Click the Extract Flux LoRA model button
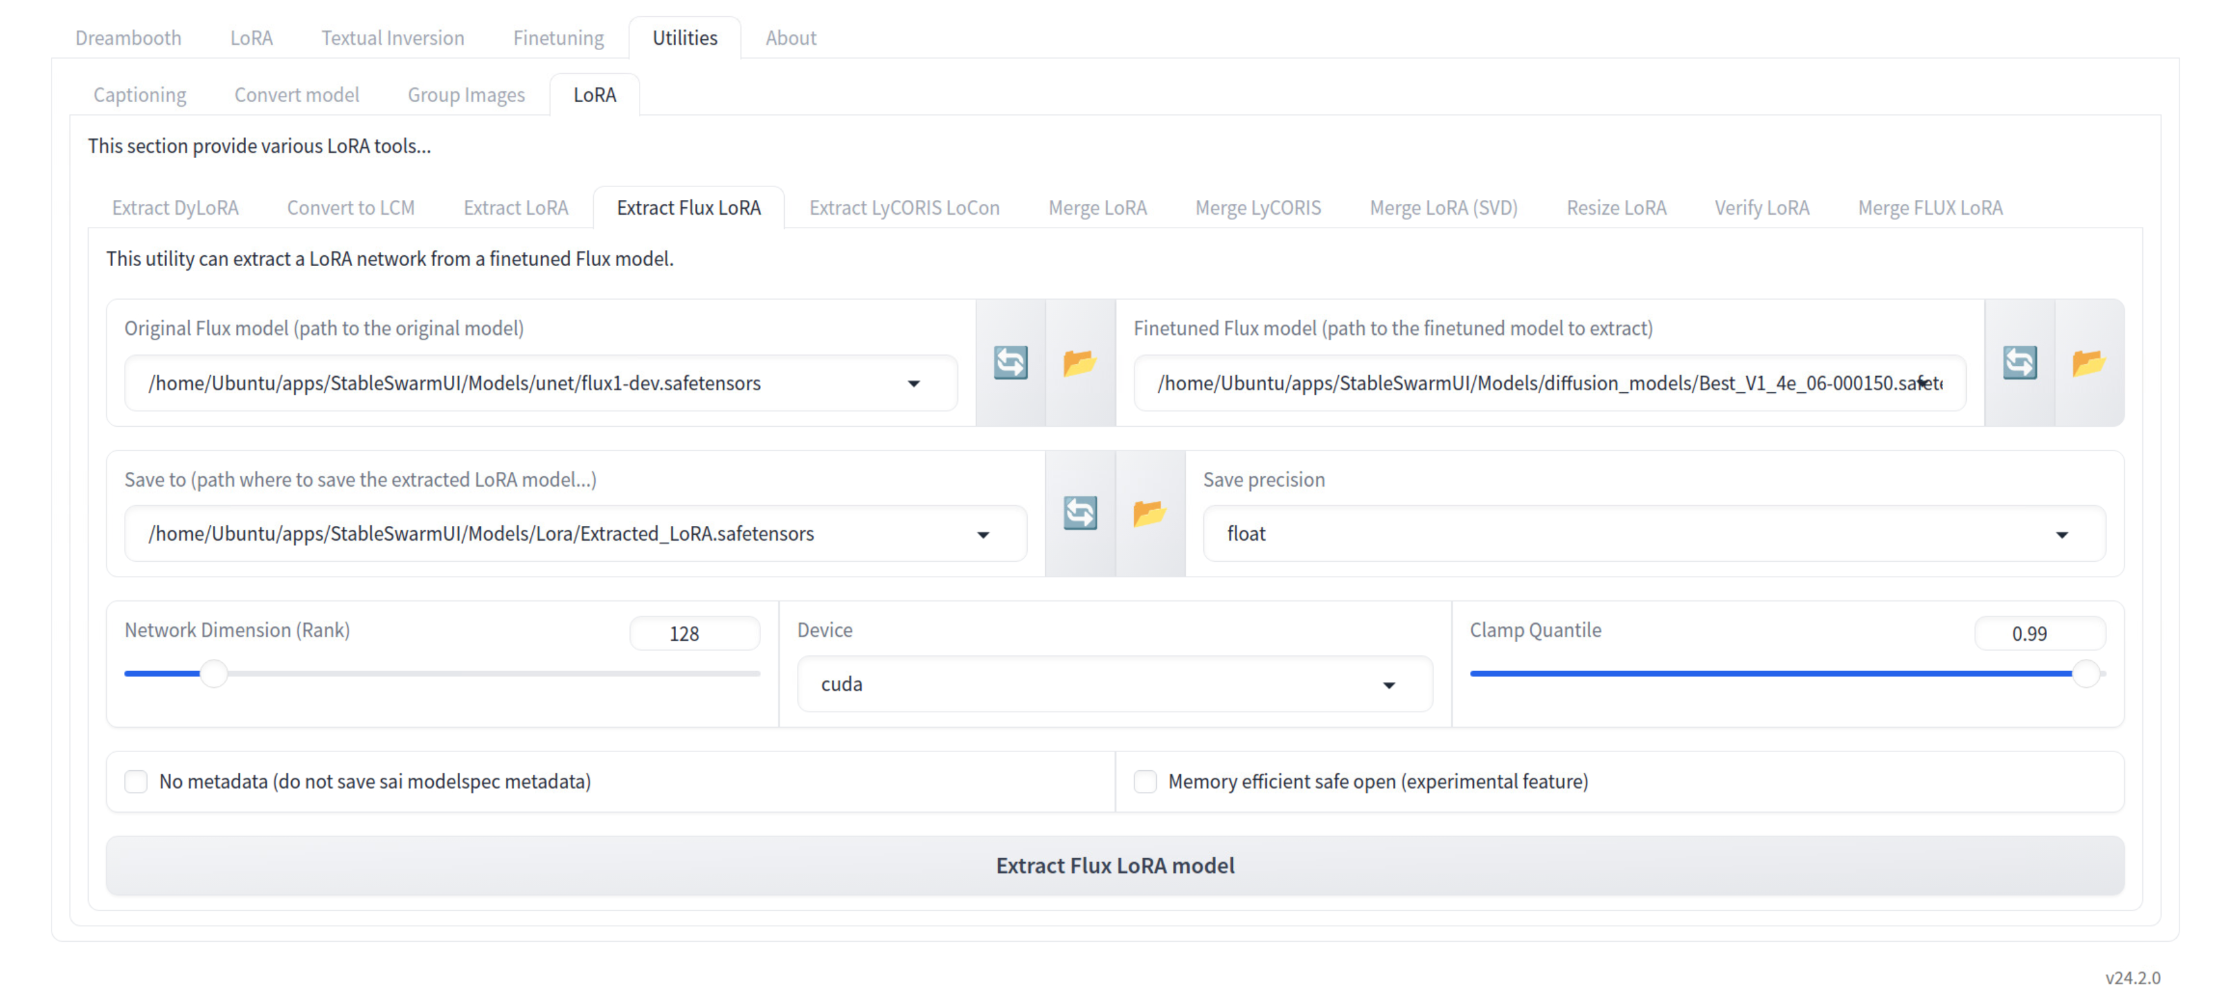The height and width of the screenshot is (1008, 2231). [x=1115, y=866]
